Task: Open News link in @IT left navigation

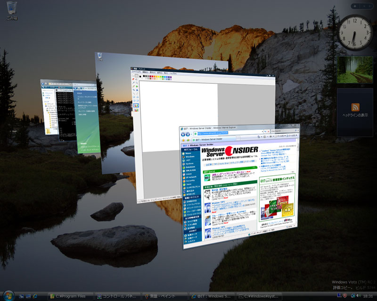Action: coord(188,153)
